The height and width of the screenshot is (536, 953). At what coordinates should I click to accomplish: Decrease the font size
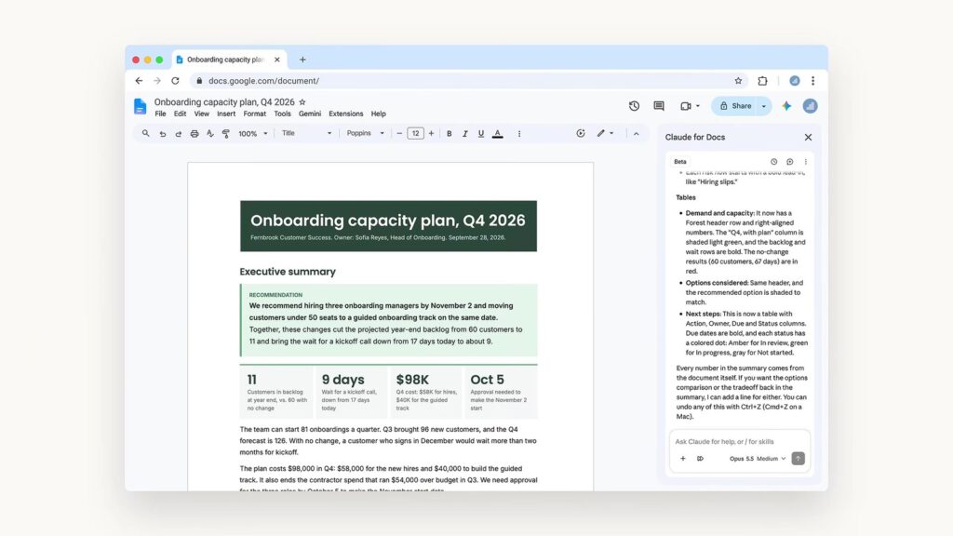[399, 134]
